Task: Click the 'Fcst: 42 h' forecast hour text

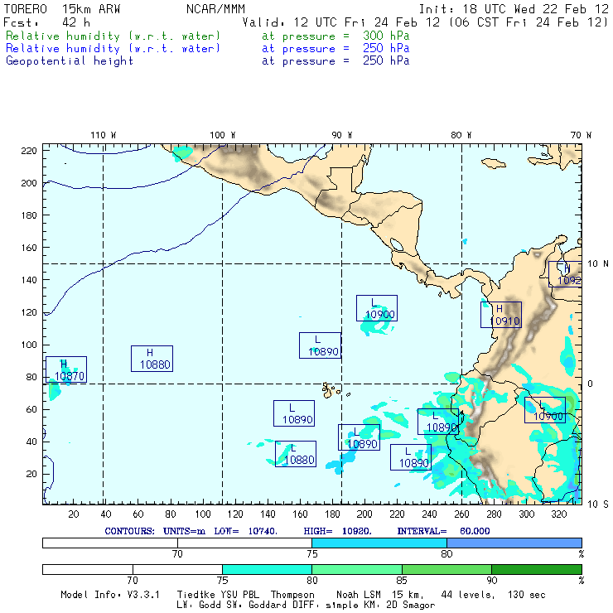Action: [x=46, y=22]
